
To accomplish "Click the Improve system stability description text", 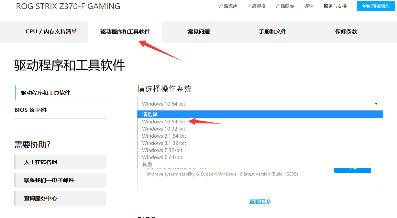I will 222,174.
